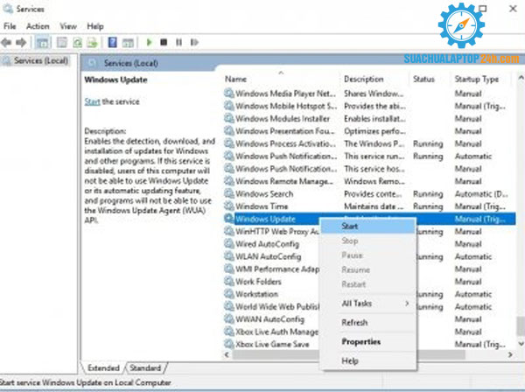Screen dimensions: 525x392
Task: Click the Restart Service toolbar icon
Action: click(194, 42)
